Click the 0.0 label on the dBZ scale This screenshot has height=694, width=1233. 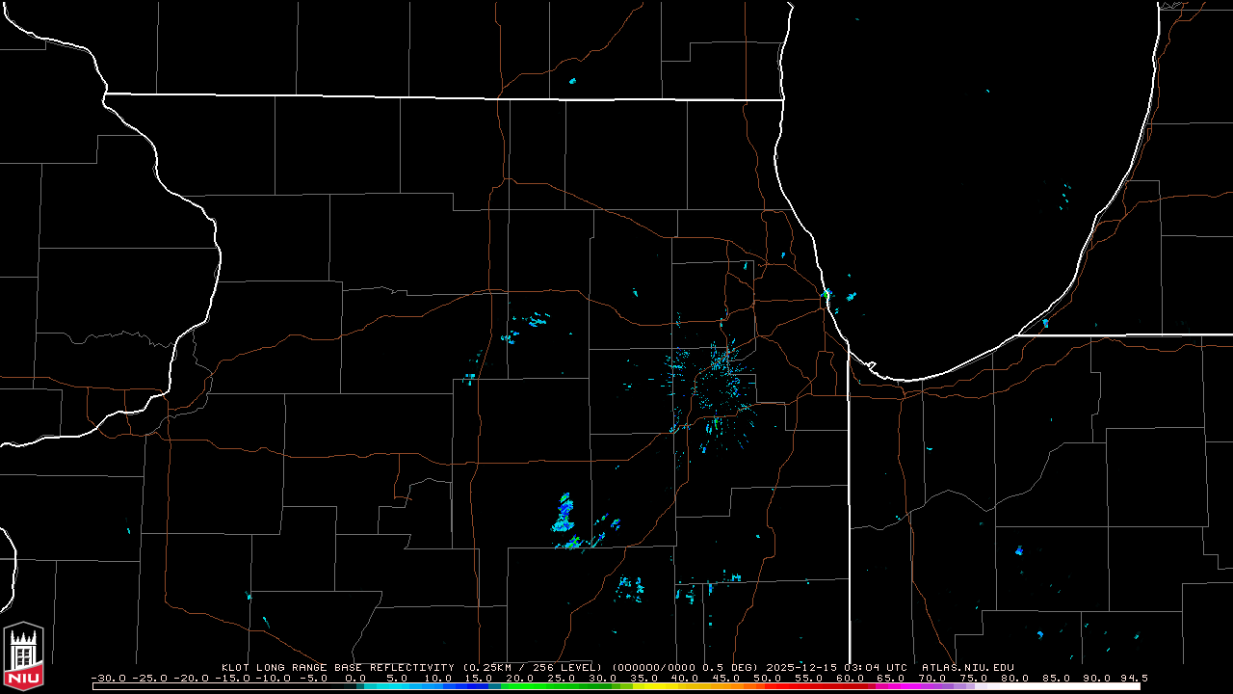click(x=354, y=678)
